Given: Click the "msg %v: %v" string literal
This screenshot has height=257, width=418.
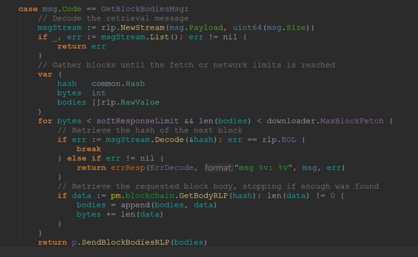Looking at the screenshot, I should click(263, 168).
